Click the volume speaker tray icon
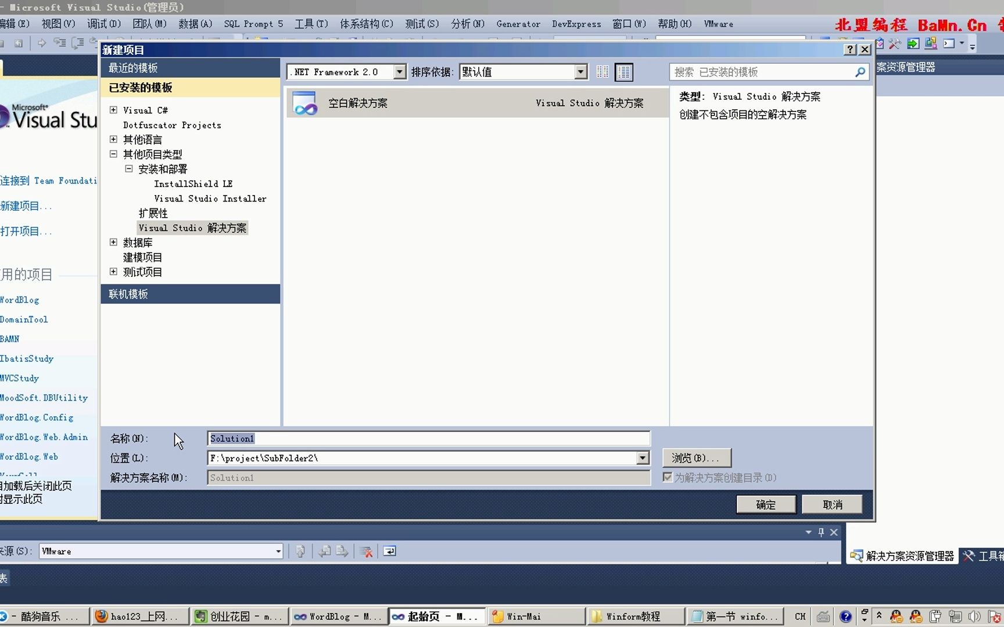This screenshot has width=1004, height=627. (974, 617)
